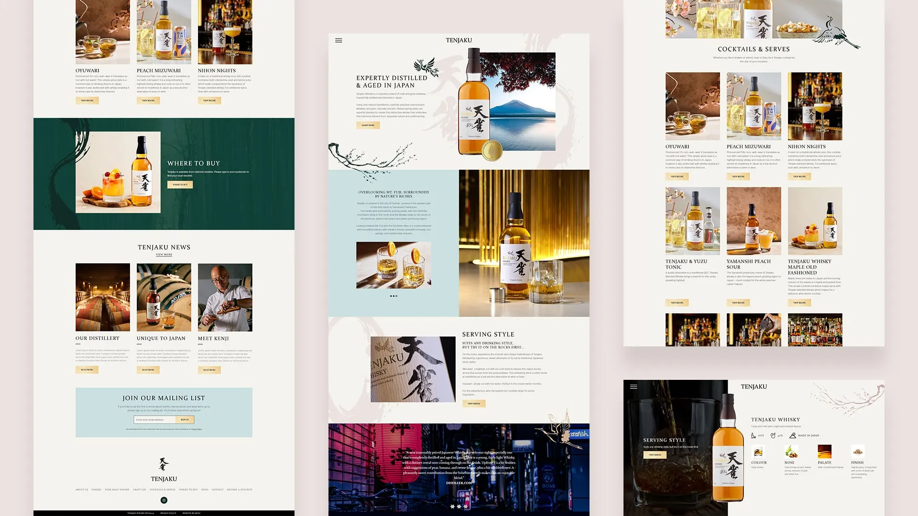The image size is (918, 516).
Task: Open the Tenjaku & Yuzu Tonic cocktail image
Action: click(x=693, y=221)
